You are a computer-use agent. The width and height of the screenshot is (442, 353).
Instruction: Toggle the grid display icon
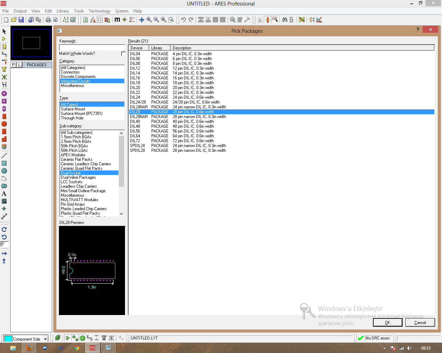pos(100,20)
